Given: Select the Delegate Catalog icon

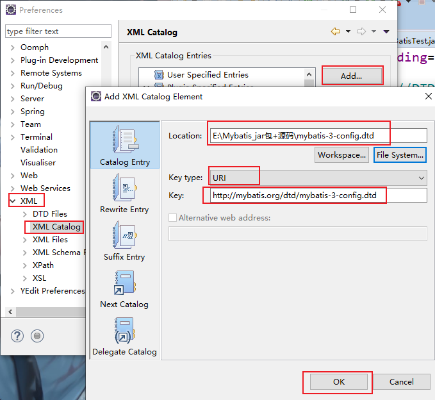Looking at the screenshot, I should (124, 330).
